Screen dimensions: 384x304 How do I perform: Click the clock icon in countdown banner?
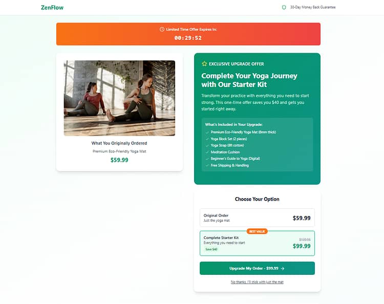(x=162, y=29)
